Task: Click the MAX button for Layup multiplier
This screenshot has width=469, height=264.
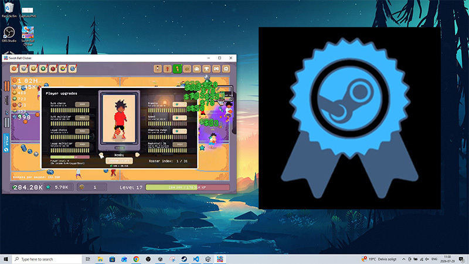Action: point(82,144)
